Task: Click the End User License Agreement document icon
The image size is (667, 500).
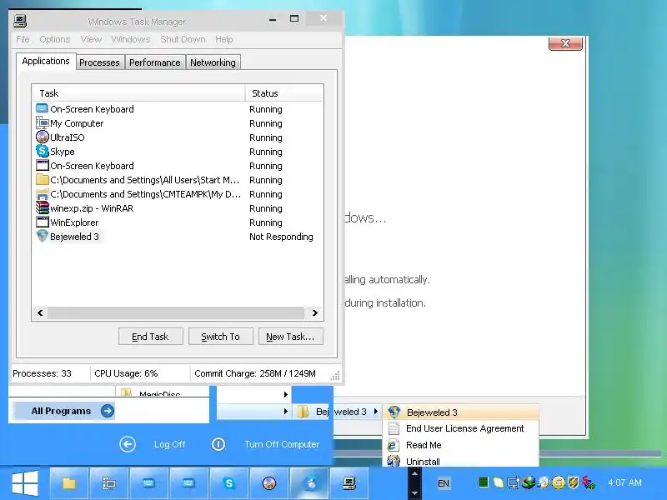Action: (x=394, y=428)
